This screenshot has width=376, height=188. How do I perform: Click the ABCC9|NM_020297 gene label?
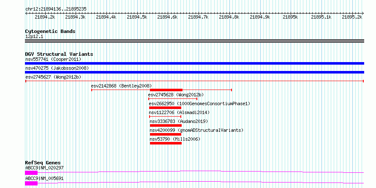(44, 168)
